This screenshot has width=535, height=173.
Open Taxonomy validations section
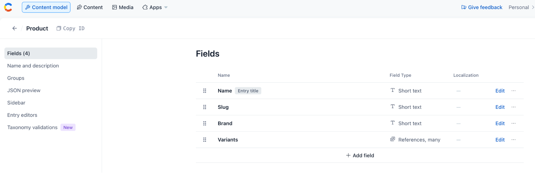pyautogui.click(x=32, y=127)
